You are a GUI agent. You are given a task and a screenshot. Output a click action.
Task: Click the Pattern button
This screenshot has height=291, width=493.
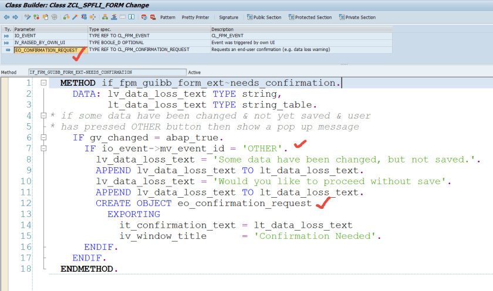(167, 18)
